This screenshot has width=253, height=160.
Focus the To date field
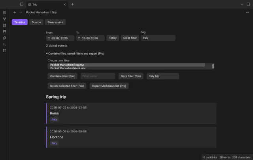(91, 38)
